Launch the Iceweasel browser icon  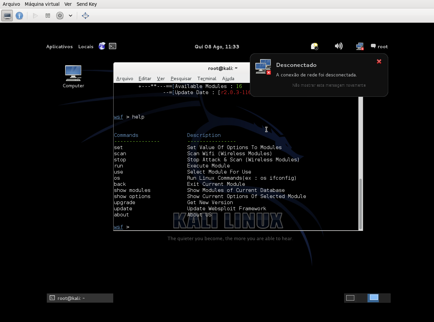(x=102, y=46)
